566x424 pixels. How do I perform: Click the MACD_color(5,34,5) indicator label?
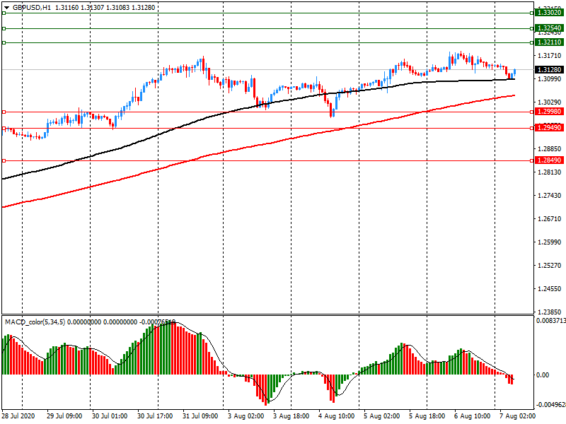coord(35,322)
